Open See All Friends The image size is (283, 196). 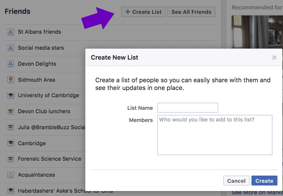[x=191, y=12]
